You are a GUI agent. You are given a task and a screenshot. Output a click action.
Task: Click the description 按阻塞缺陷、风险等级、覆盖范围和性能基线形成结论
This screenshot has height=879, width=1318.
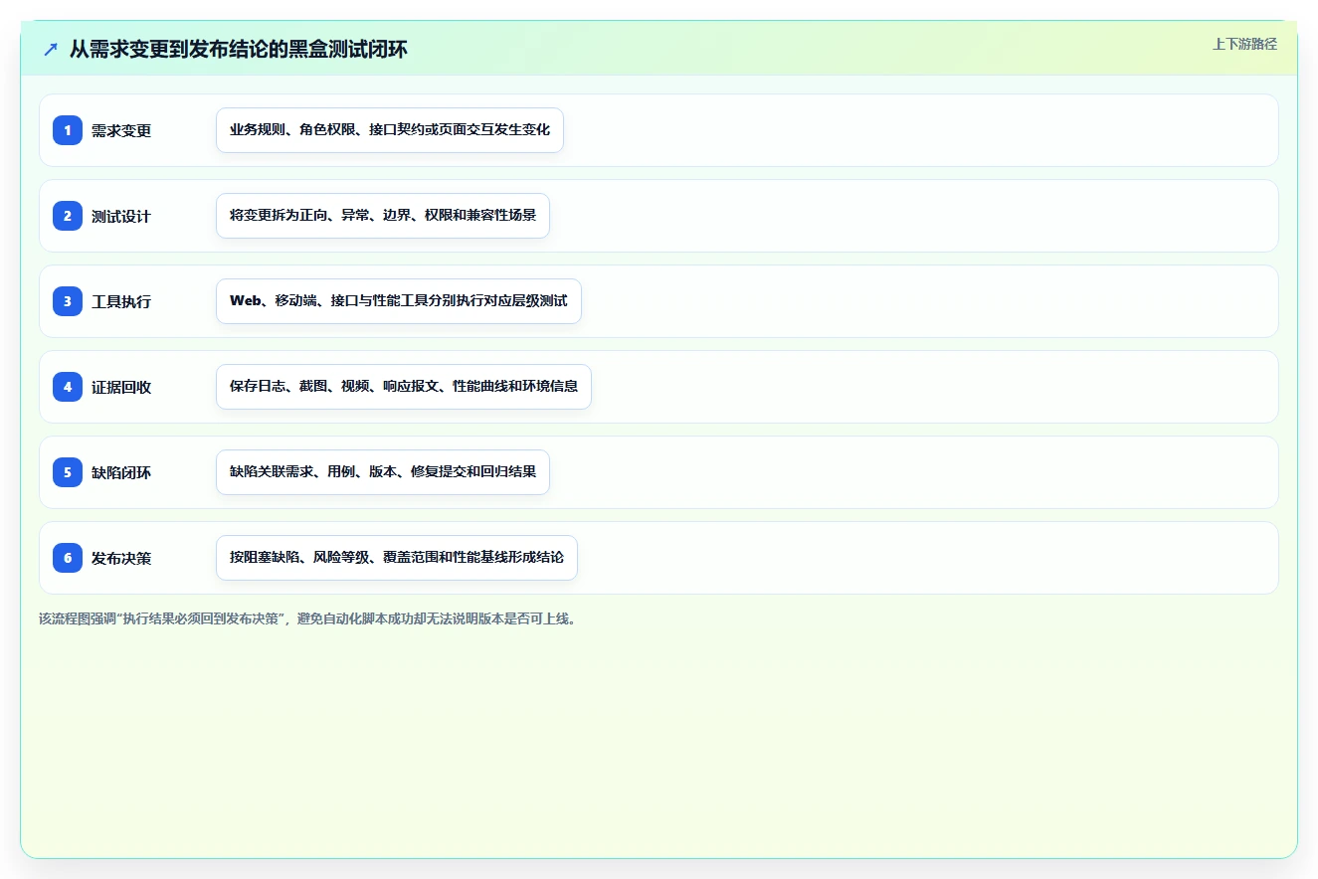397,558
